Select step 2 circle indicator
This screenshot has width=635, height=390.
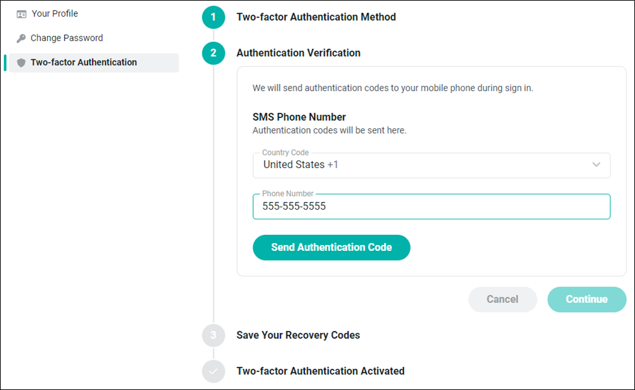213,53
